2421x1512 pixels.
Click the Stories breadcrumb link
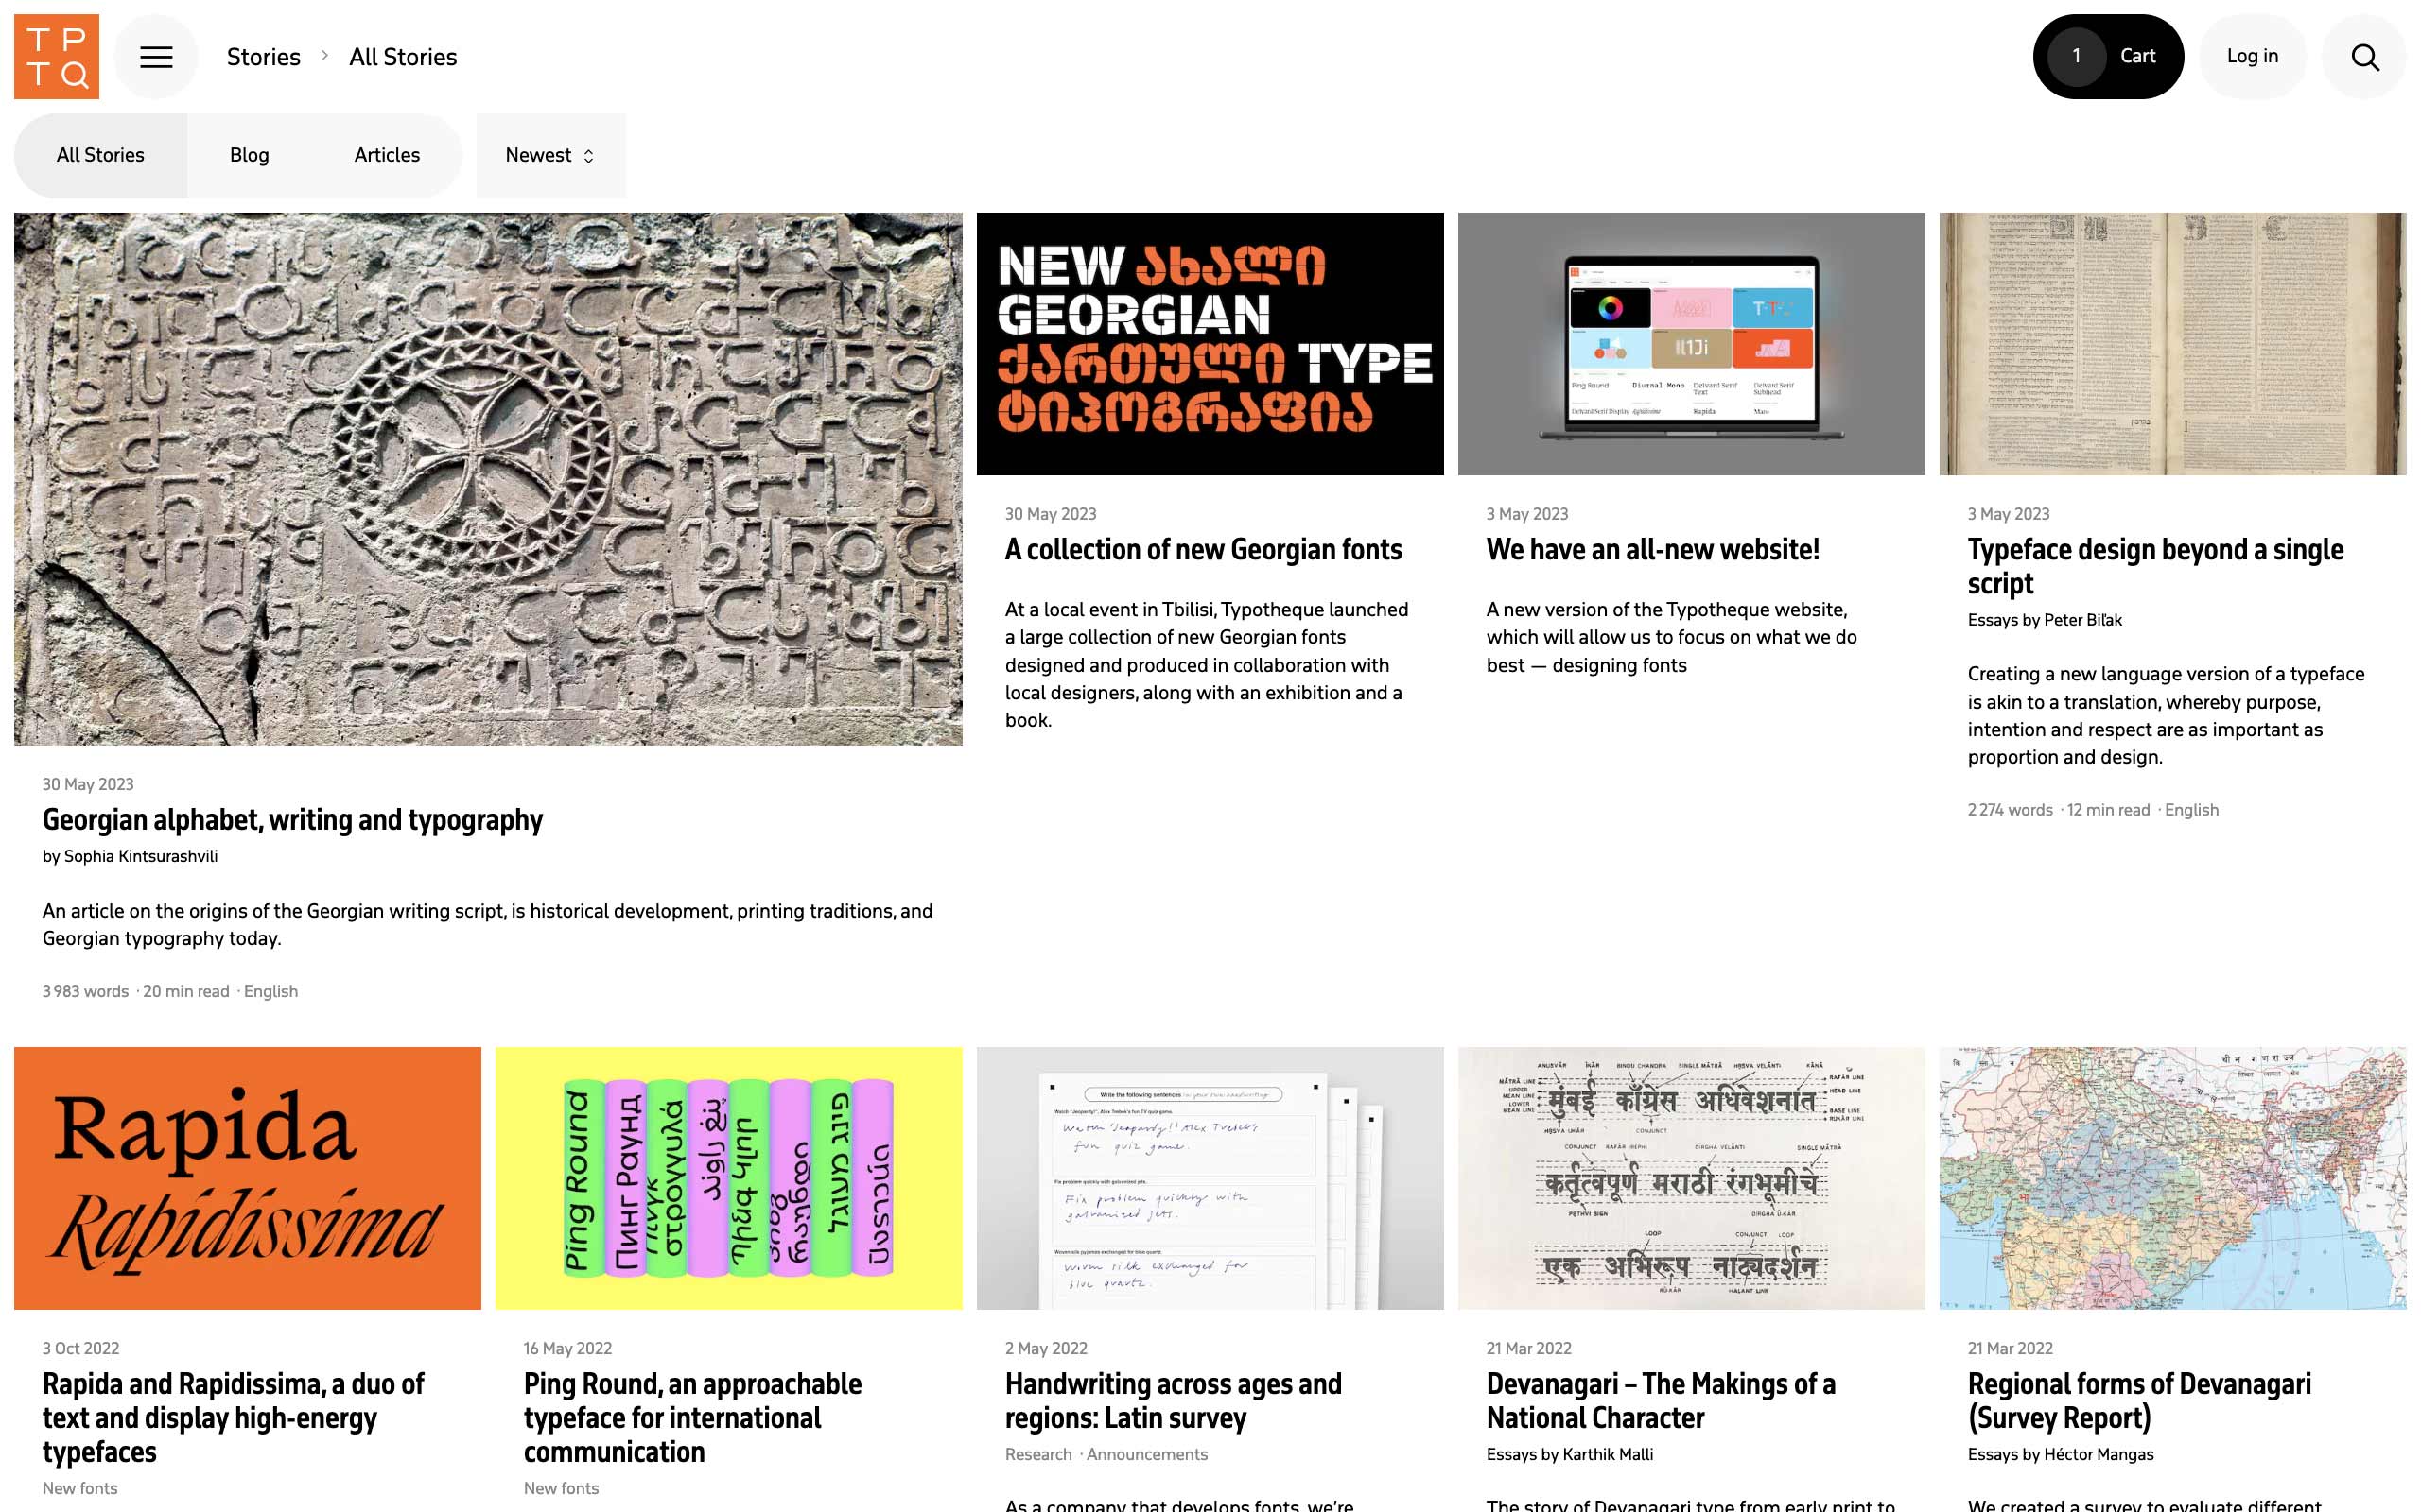[263, 56]
